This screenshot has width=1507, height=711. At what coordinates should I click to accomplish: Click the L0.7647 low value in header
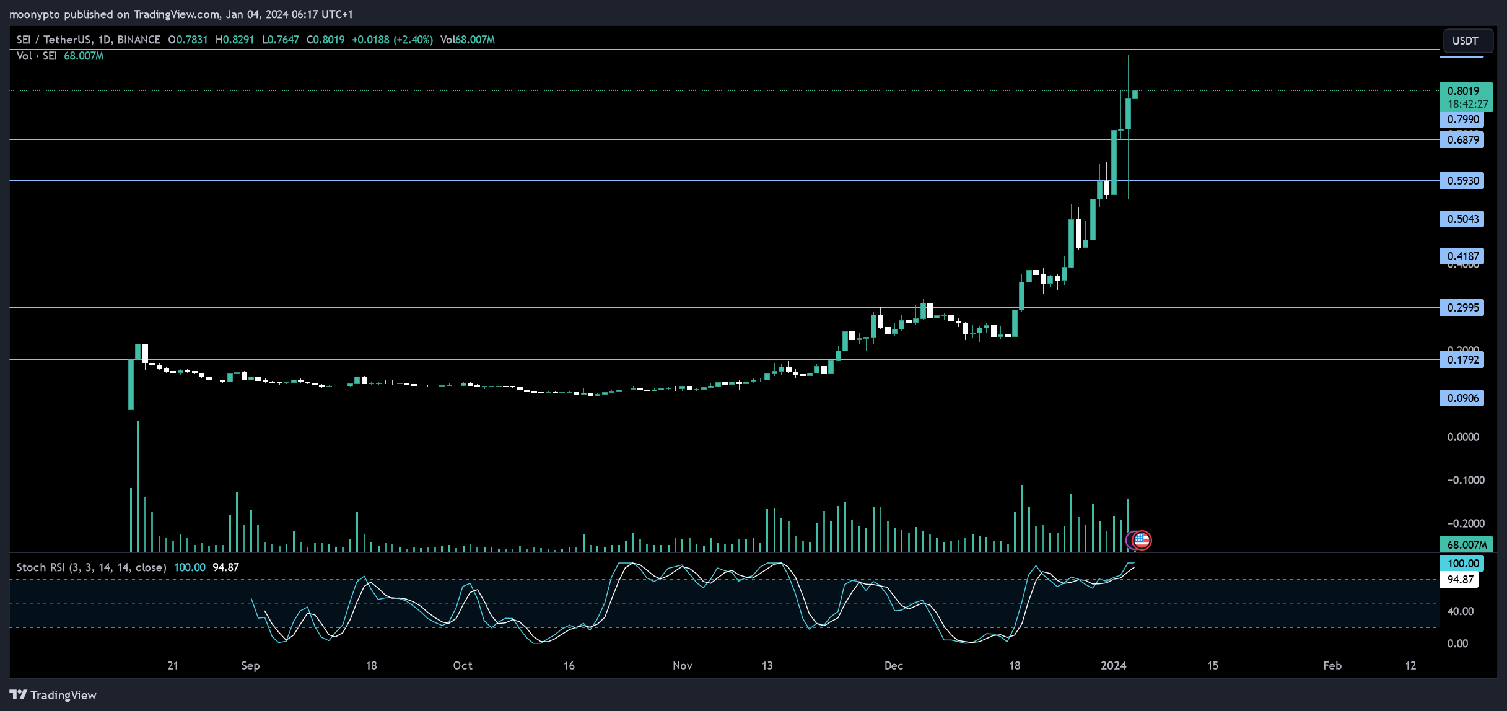click(x=280, y=40)
